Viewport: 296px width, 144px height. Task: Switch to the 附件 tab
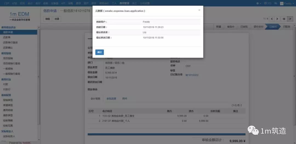tap(125, 98)
